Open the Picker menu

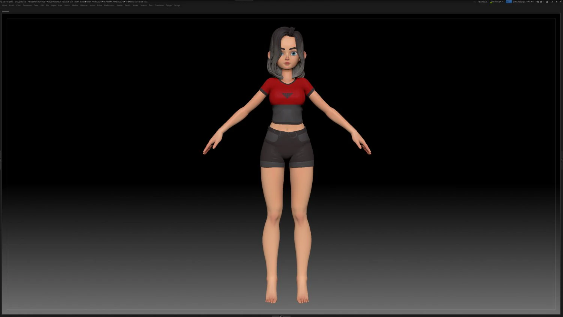tap(99, 5)
